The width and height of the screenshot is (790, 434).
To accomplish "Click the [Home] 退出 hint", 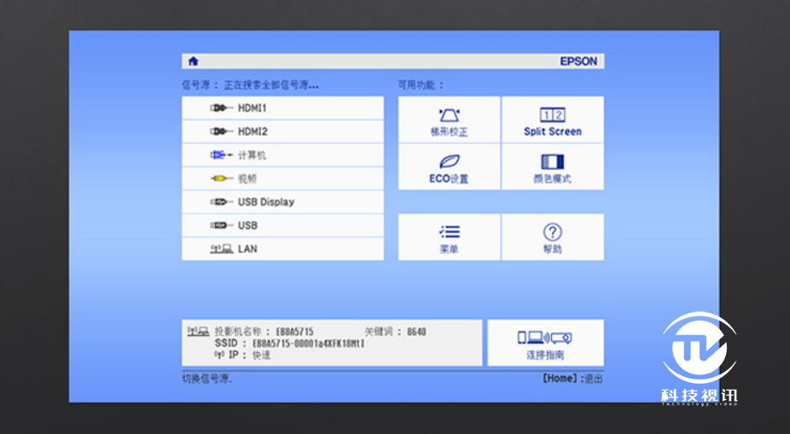I will pyautogui.click(x=572, y=378).
